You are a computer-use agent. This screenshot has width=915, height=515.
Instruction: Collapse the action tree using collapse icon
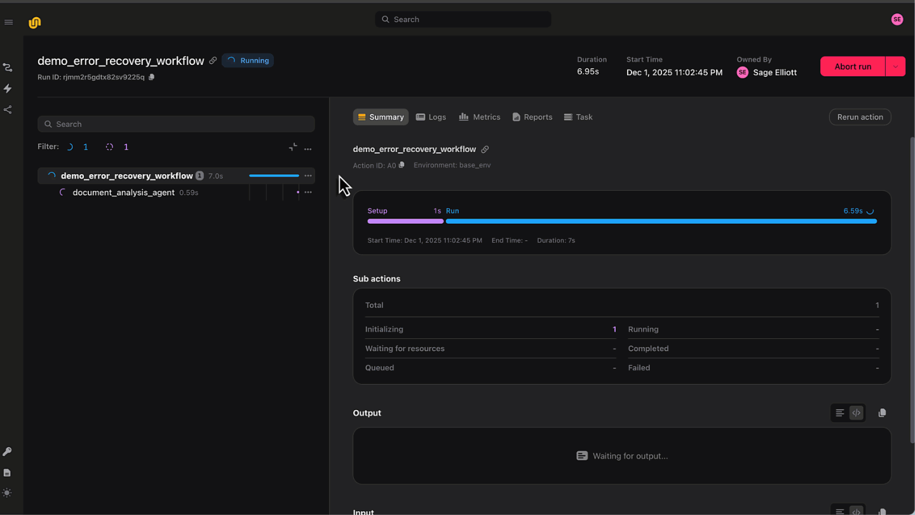[292, 148]
